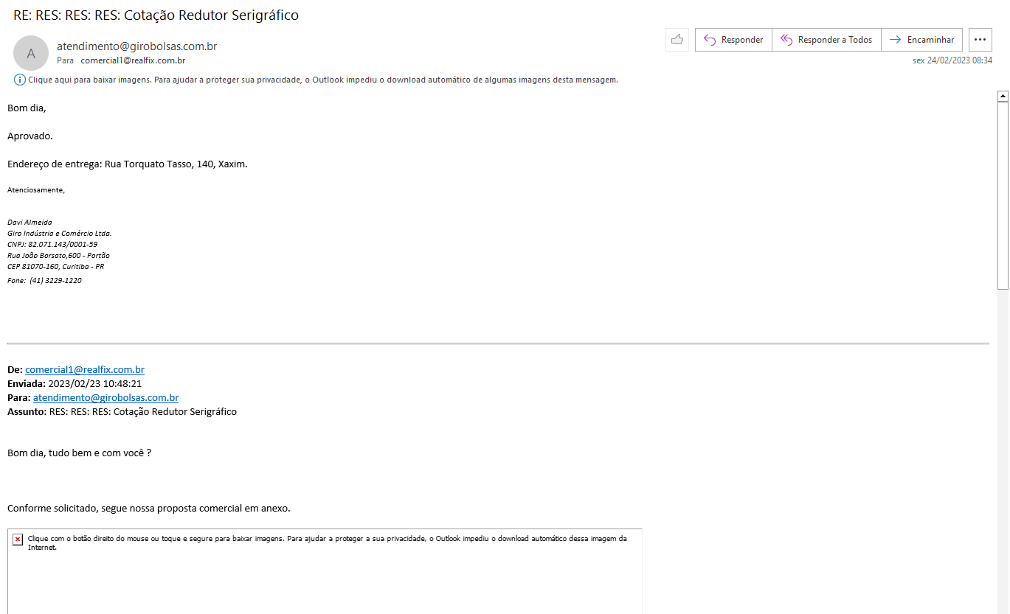1010x614 pixels.
Task: Reply using the Responder button
Action: click(x=733, y=40)
